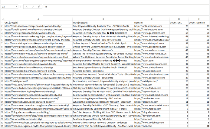Select the 'Realtime Keyword Density Calculator' title
Image resolution: width=210 pixels, height=129 pixels.
coord(103,119)
